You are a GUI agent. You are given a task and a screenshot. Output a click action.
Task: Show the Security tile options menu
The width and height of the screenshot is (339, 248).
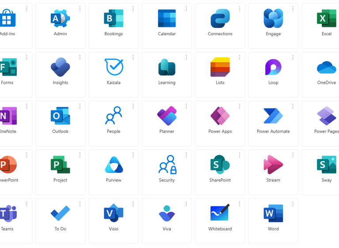[186, 155]
